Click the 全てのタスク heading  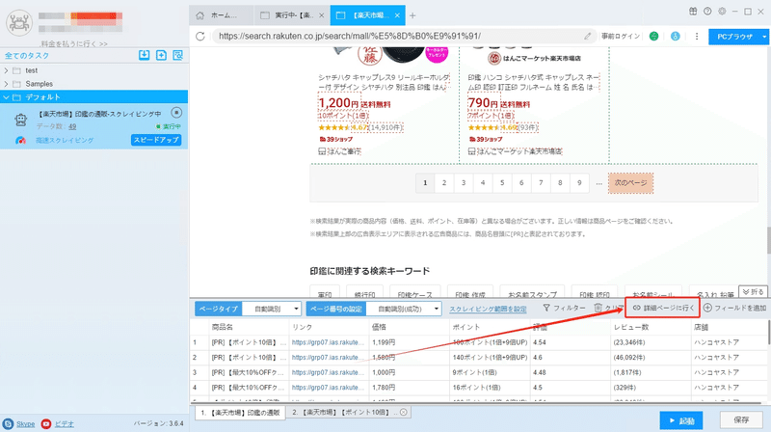[27, 56]
